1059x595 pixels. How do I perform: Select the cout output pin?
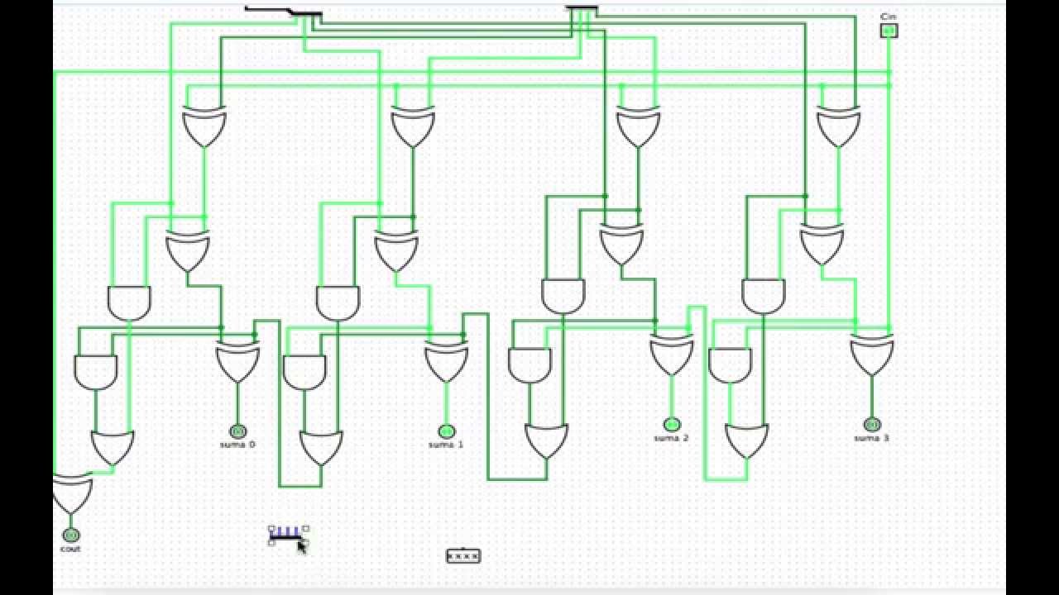pyautogui.click(x=71, y=535)
